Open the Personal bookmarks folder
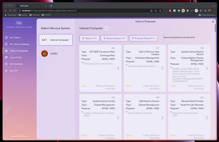The height and width of the screenshot is (142, 219). 34,15
